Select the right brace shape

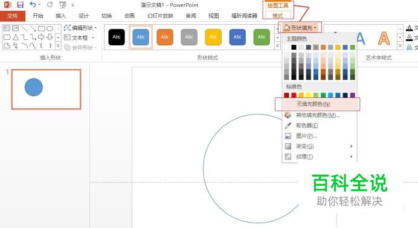pyautogui.click(x=50, y=45)
